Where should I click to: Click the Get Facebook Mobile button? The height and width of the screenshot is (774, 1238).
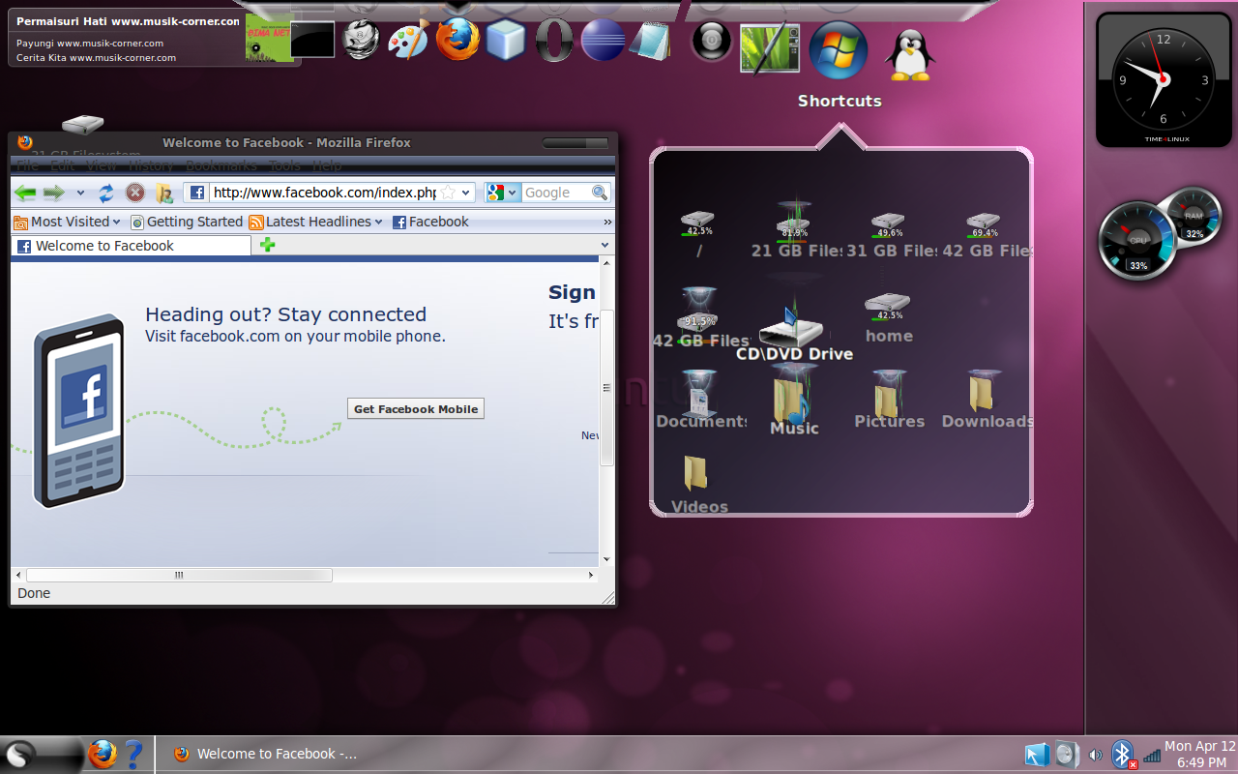click(416, 409)
